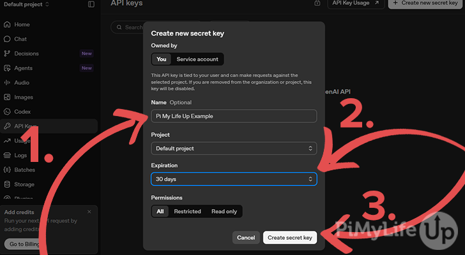Click the key Name input field
Viewport: 465px width, 255px height.
point(234,116)
